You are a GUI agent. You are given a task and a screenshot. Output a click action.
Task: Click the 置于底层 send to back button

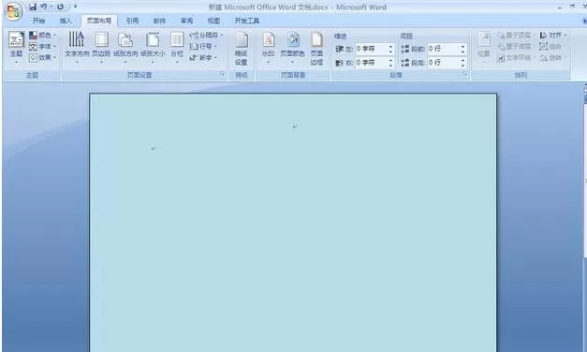[x=516, y=47]
